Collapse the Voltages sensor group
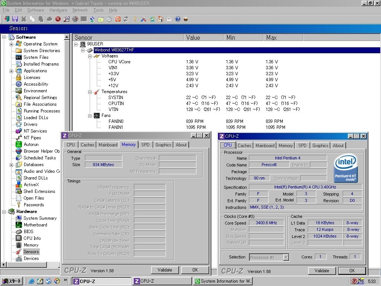The height and width of the screenshot is (286, 381). point(90,56)
